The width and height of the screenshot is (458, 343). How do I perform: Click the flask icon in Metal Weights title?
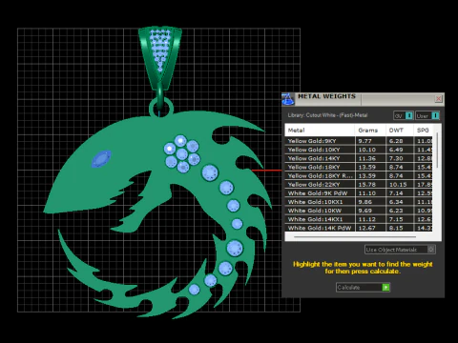coord(288,99)
